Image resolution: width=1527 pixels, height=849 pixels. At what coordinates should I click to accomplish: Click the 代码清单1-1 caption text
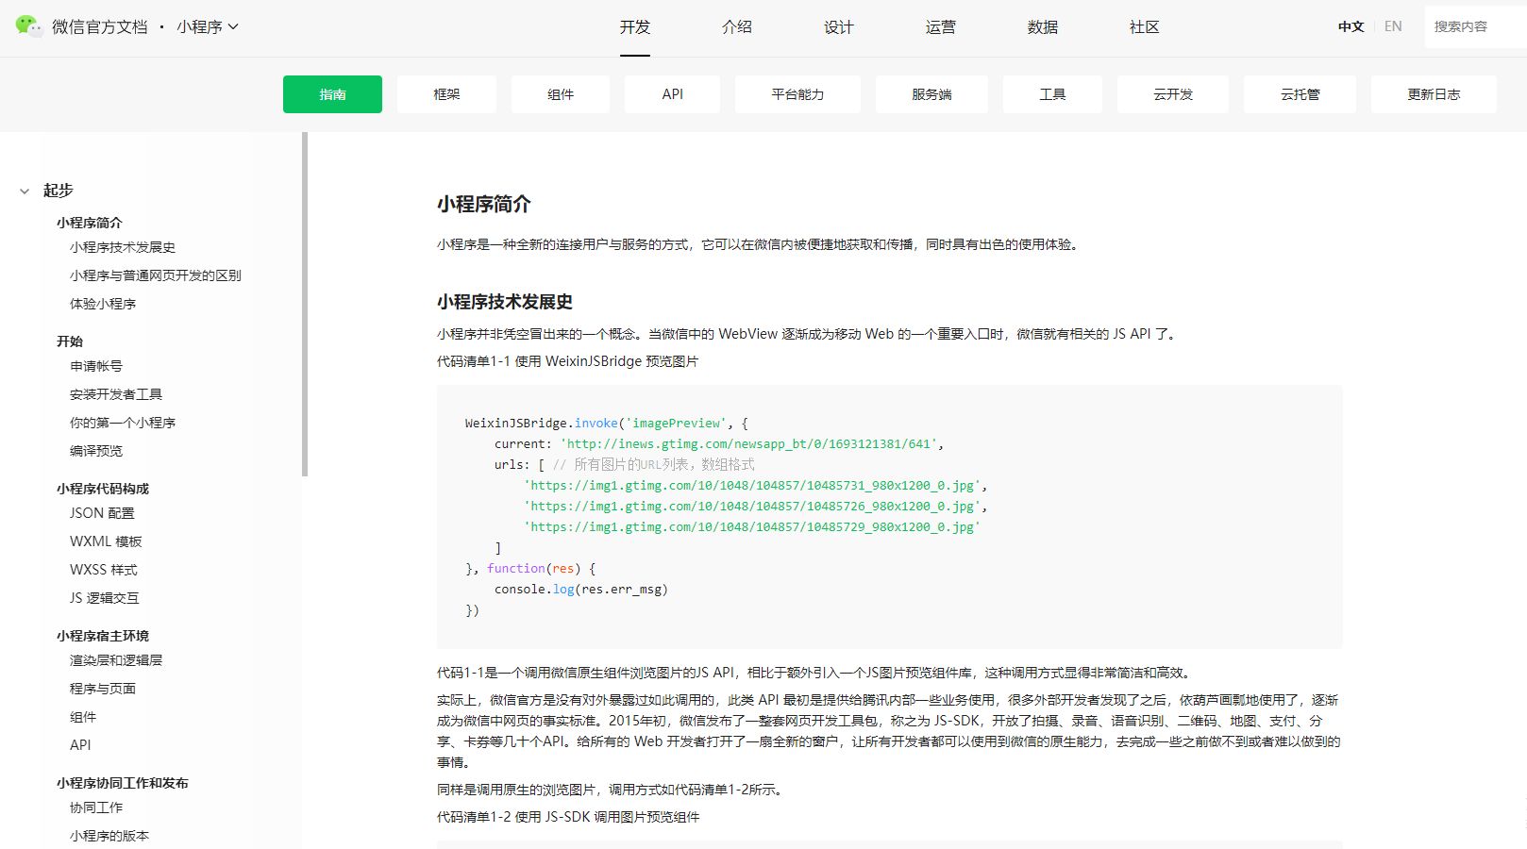coord(567,361)
